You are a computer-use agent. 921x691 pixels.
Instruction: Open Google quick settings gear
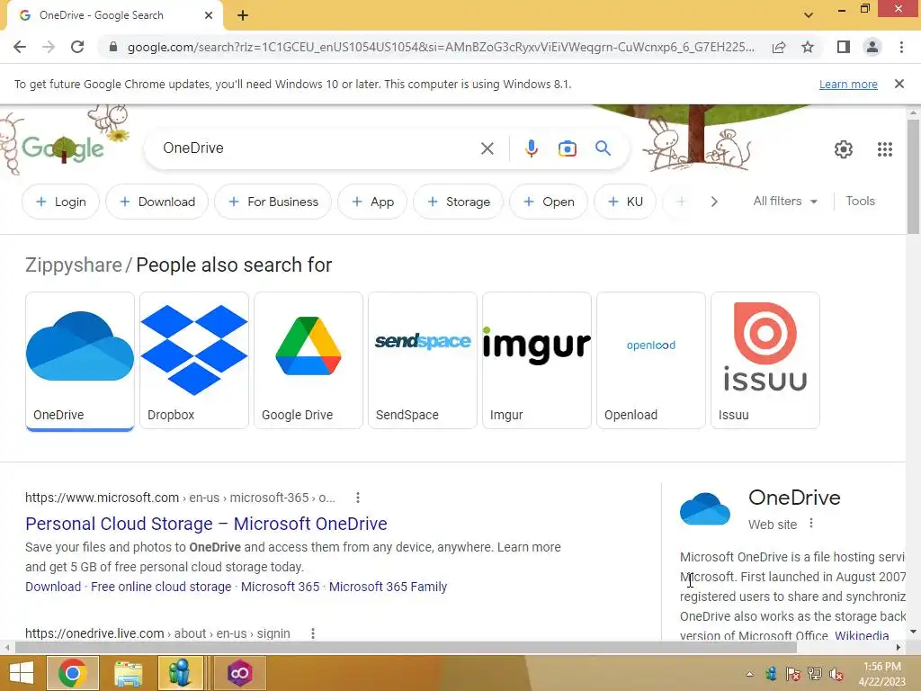[x=844, y=149]
